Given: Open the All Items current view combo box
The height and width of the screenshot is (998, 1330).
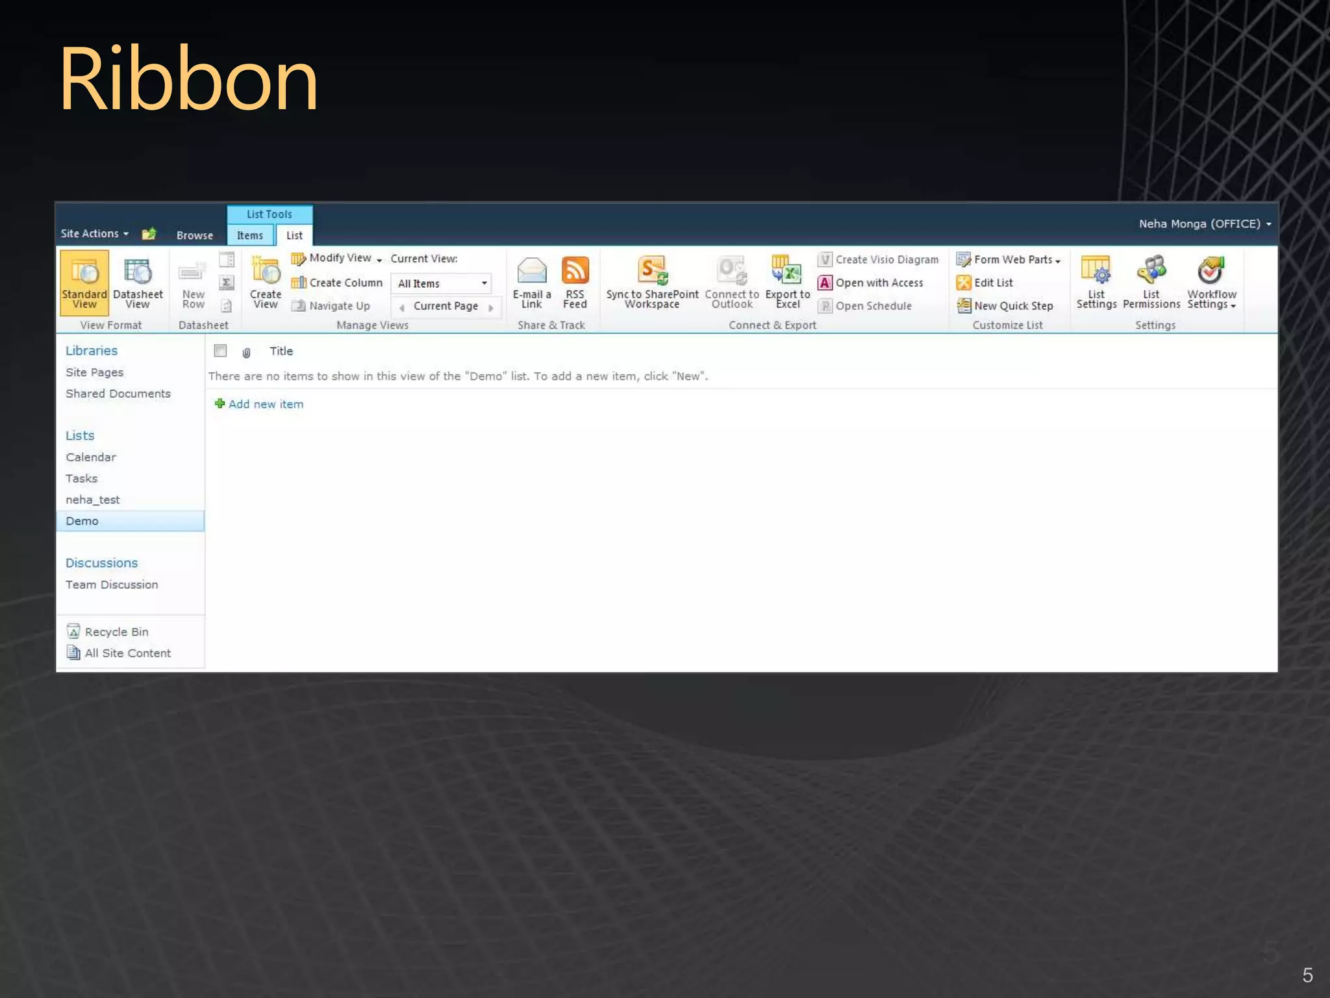Looking at the screenshot, I should point(441,283).
